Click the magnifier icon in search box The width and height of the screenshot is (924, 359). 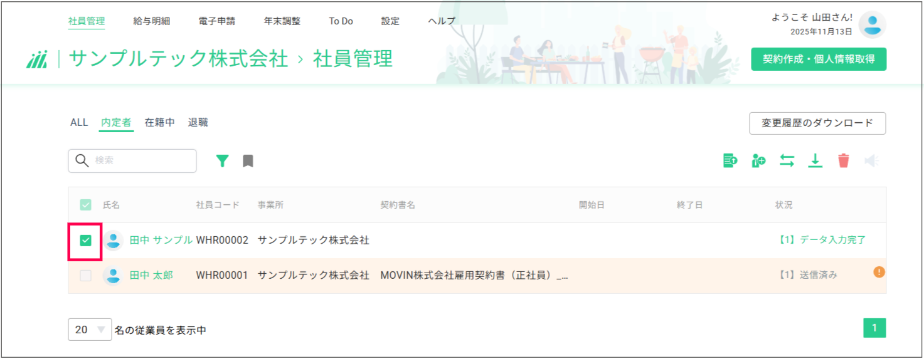coord(82,160)
